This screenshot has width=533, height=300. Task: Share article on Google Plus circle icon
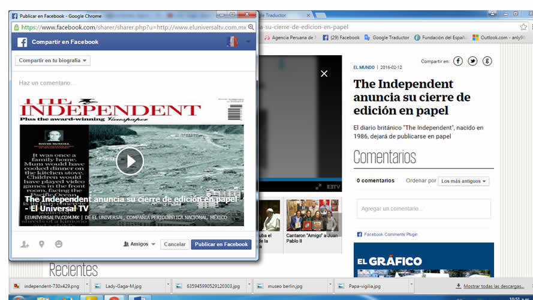tap(487, 61)
